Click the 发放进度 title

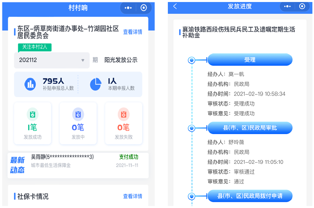(240, 6)
